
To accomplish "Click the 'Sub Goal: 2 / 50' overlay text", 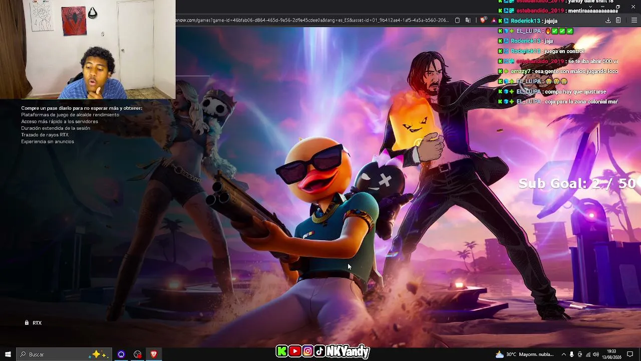I will 577,184.
